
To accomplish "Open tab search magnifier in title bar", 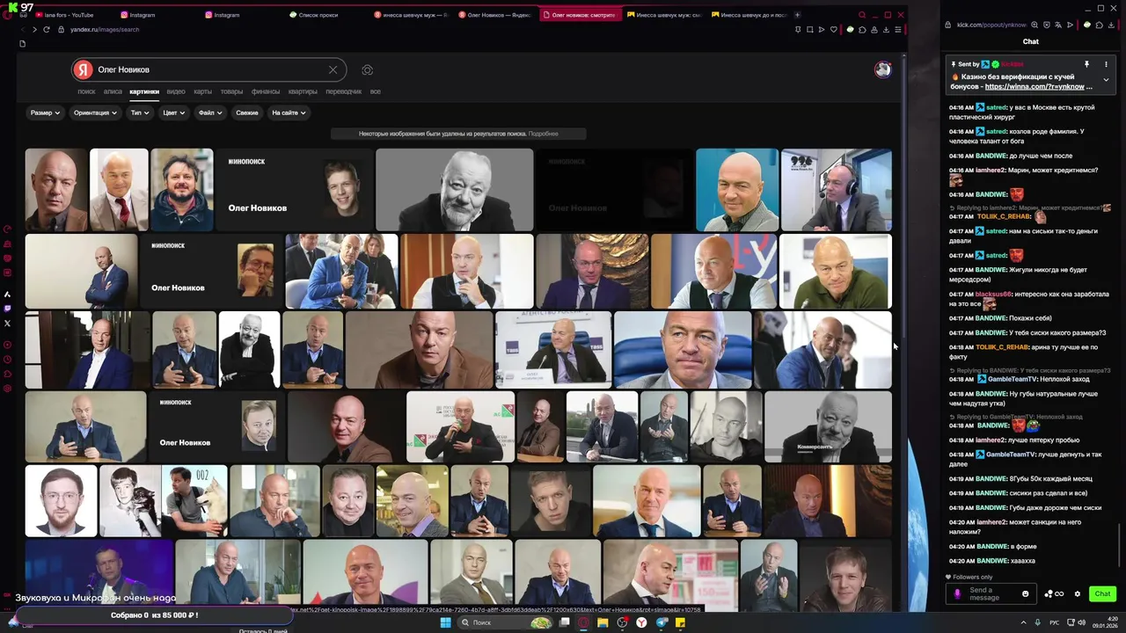I will tap(862, 15).
